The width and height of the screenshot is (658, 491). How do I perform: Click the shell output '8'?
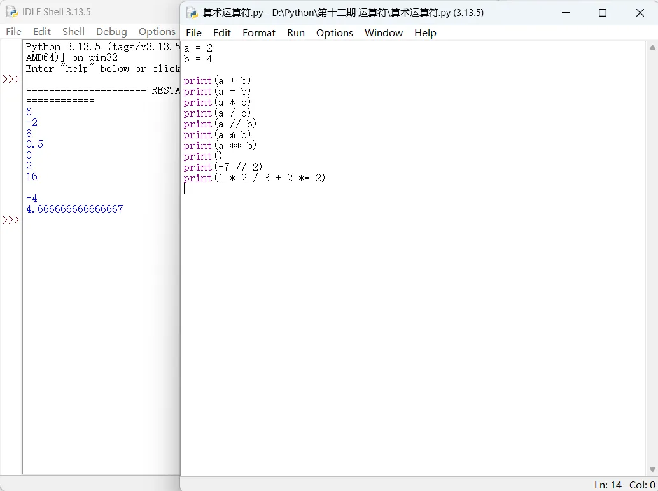click(29, 133)
